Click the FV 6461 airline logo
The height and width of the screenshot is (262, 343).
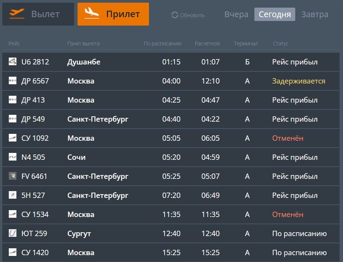coord(13,176)
